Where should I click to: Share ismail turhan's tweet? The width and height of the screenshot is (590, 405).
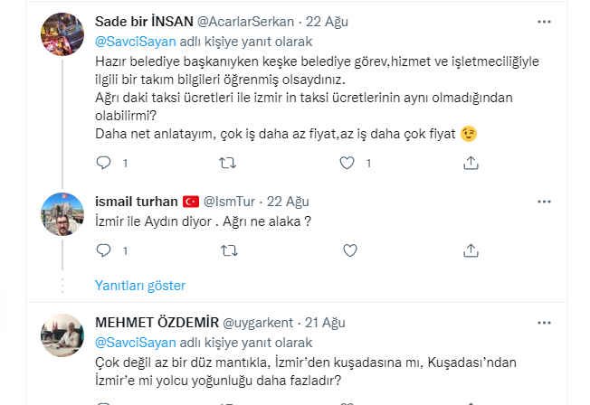(x=471, y=249)
